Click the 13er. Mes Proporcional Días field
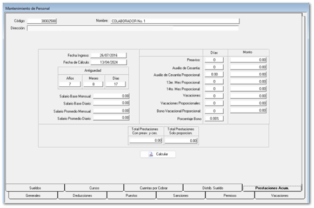Image resolution: width=314 pixels, height=208 pixels. pyautogui.click(x=214, y=81)
